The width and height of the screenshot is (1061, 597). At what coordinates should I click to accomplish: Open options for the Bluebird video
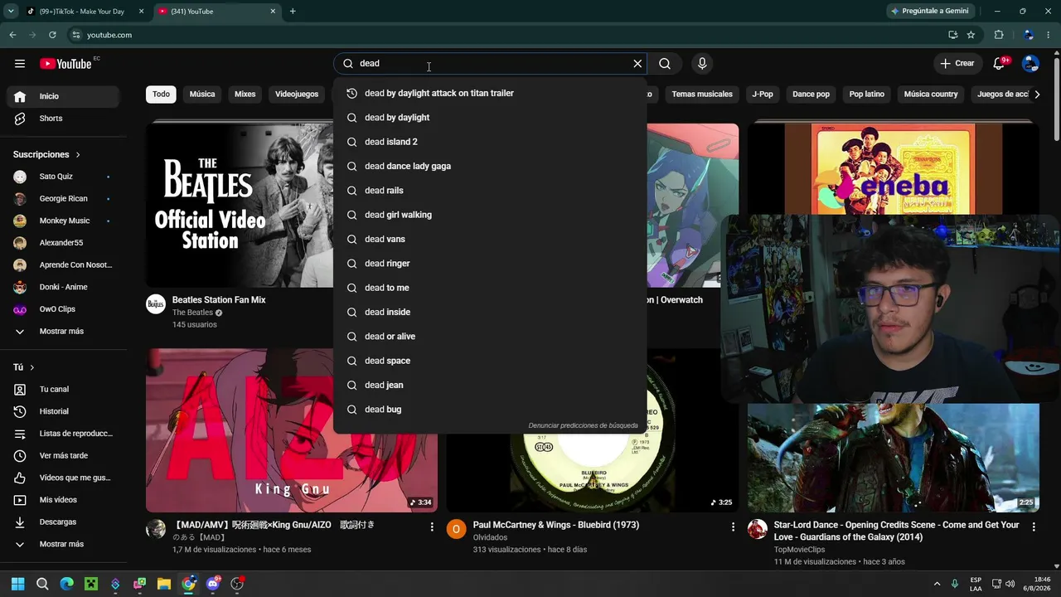[733, 527]
